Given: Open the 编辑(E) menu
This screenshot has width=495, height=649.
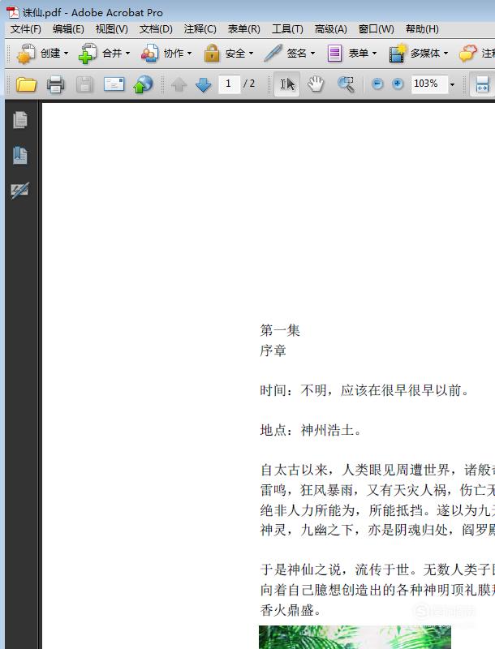Looking at the screenshot, I should coord(68,29).
